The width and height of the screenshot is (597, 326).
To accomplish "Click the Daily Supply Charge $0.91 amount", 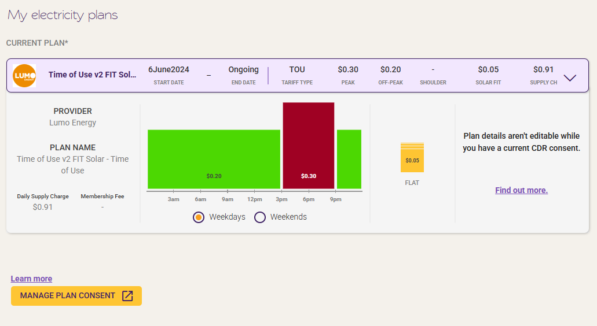I will coord(43,207).
